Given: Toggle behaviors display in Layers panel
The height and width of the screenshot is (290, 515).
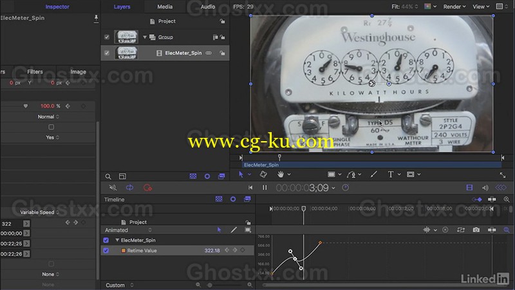Looking at the screenshot, I should point(207,177).
